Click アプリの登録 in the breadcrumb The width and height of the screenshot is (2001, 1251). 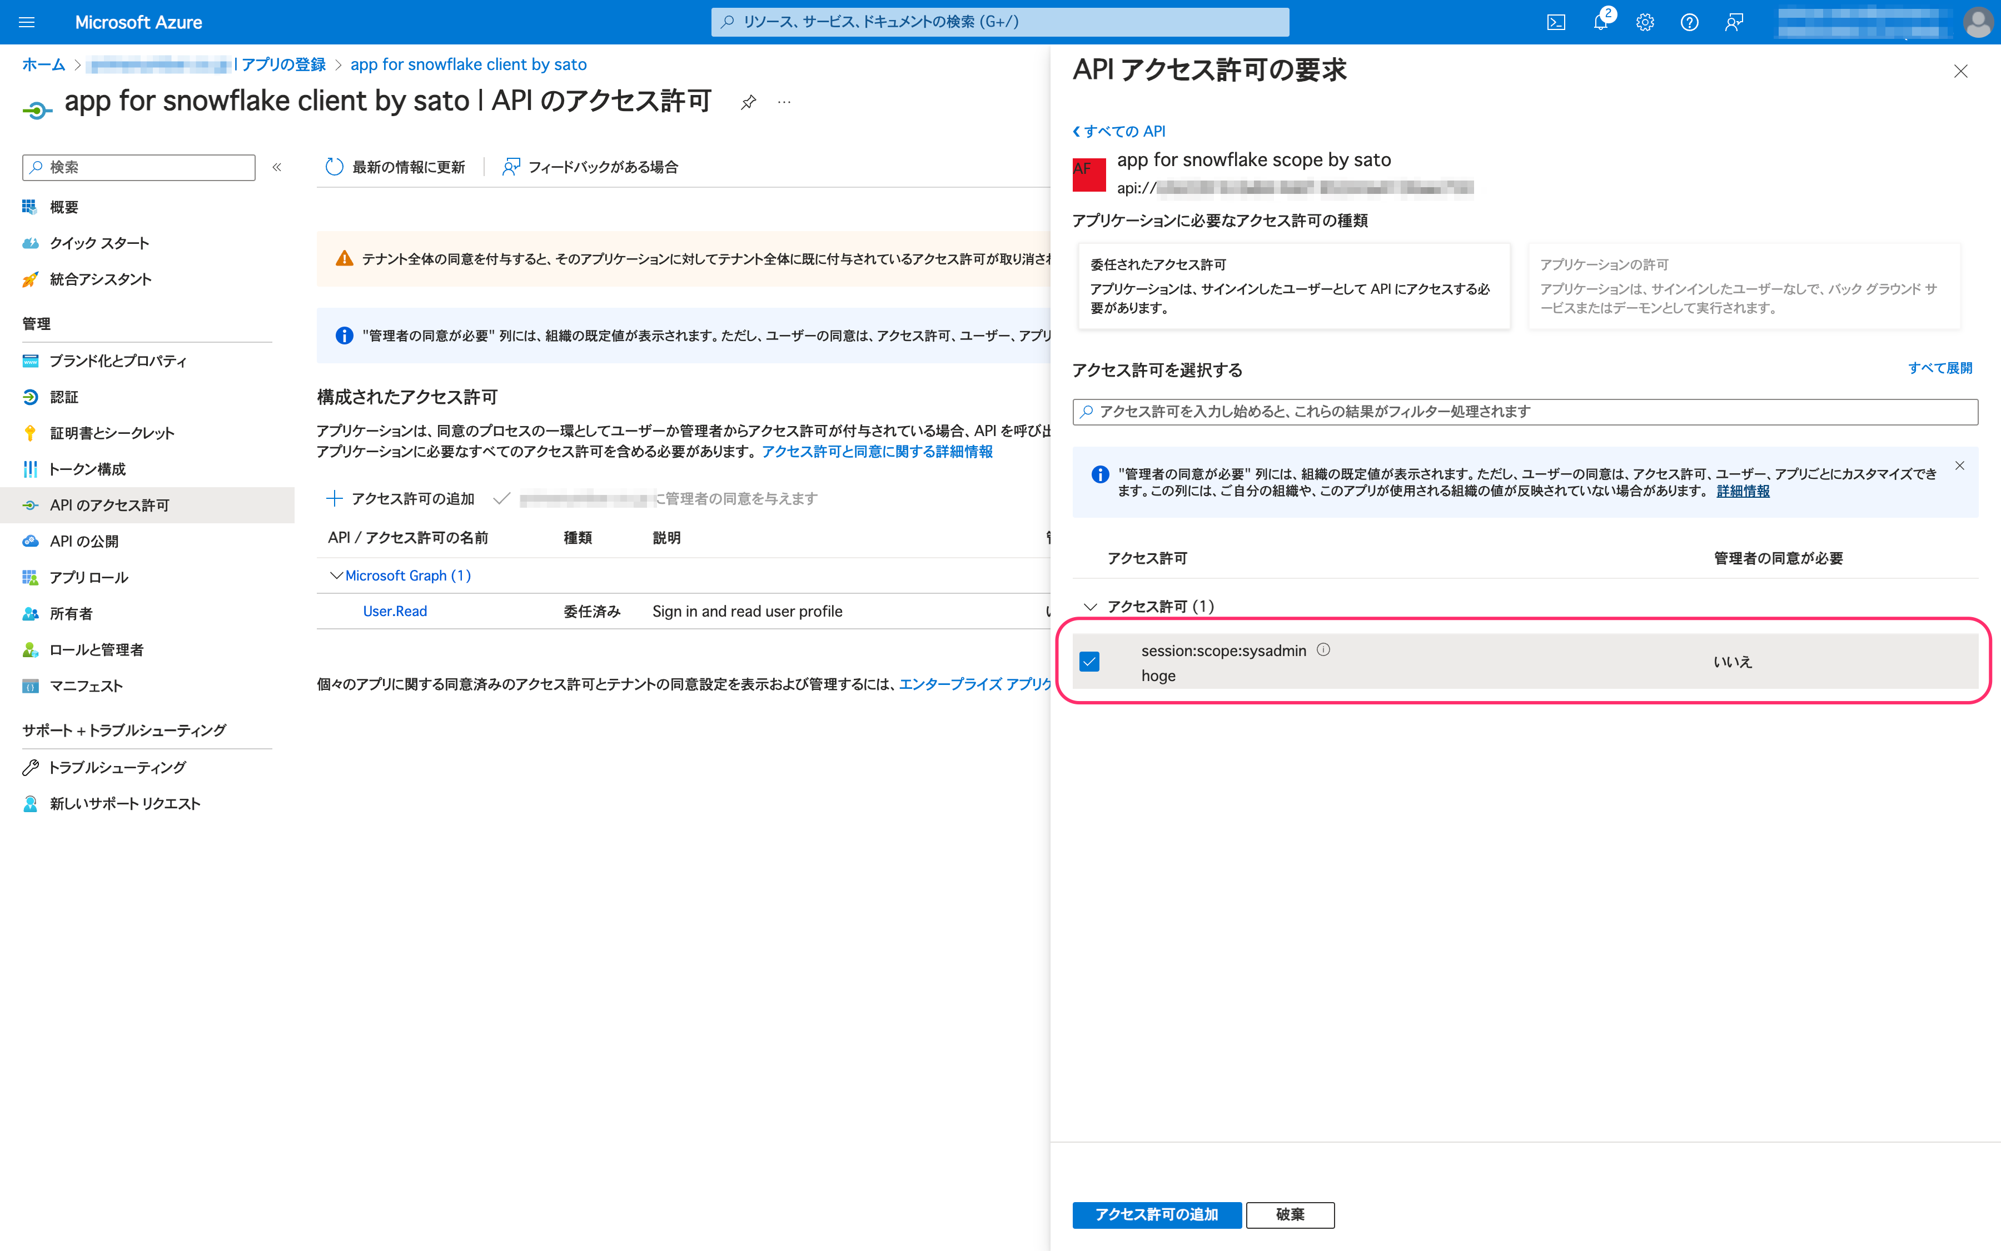point(283,64)
